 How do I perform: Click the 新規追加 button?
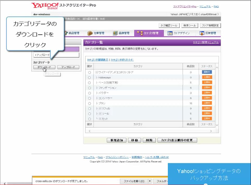(x=117, y=140)
